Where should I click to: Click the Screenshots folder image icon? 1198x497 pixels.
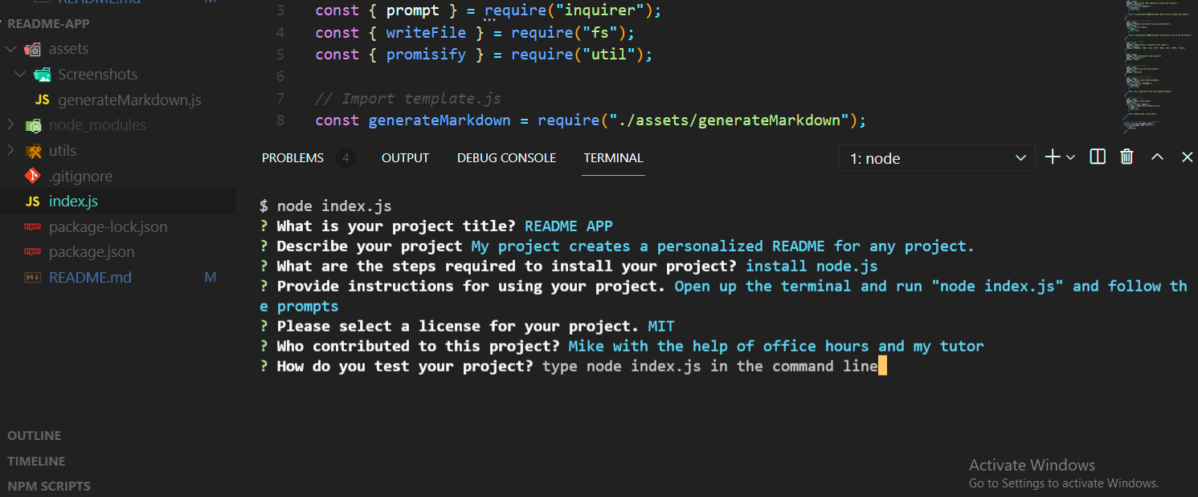point(42,75)
